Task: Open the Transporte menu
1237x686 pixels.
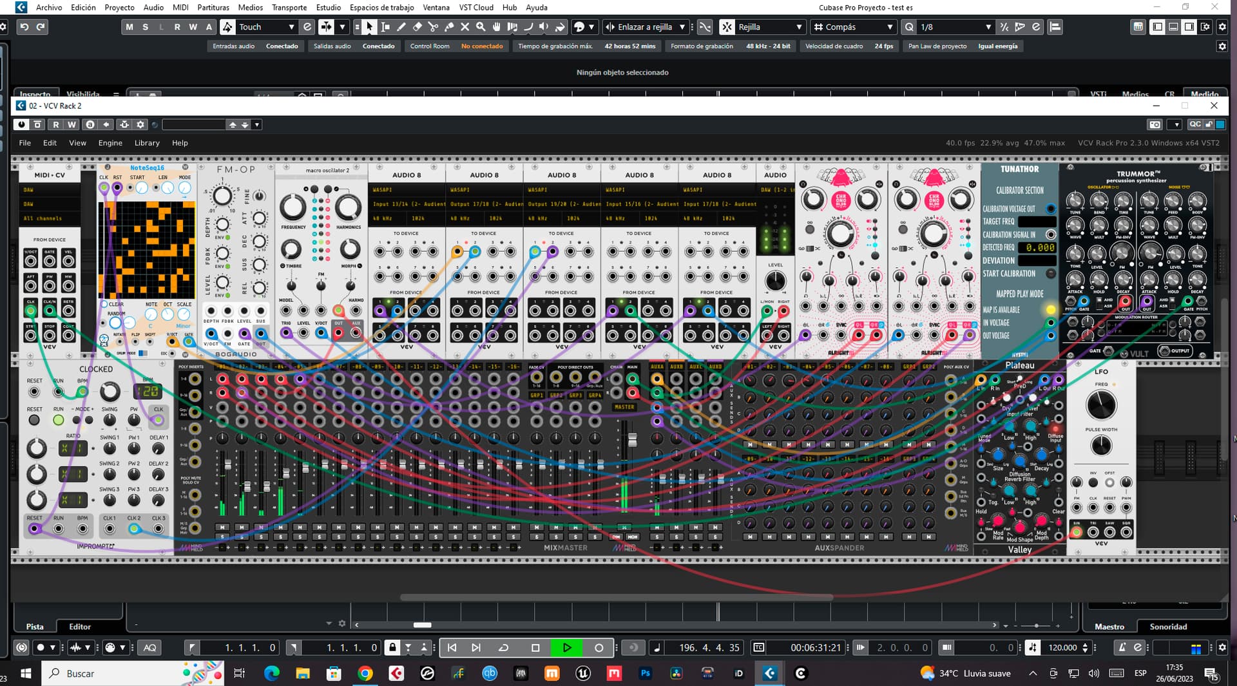Action: point(289,7)
